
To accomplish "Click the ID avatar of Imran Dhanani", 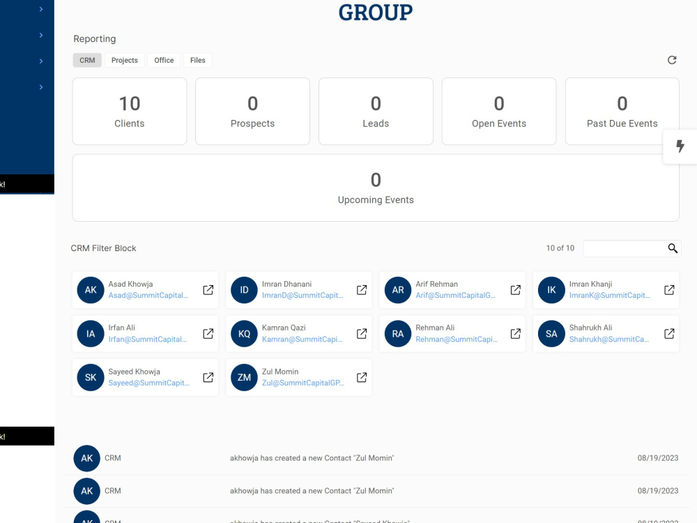I will point(244,290).
